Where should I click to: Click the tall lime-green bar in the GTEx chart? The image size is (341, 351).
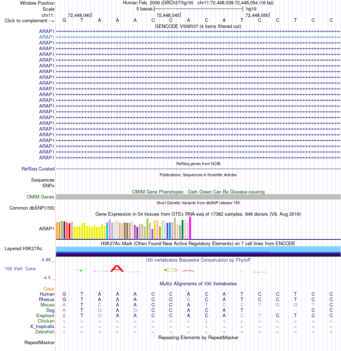(147, 229)
